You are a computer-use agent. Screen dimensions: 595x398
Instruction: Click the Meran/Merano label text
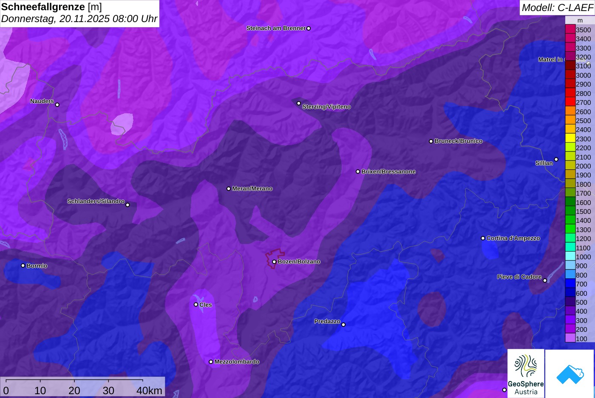(x=252, y=189)
